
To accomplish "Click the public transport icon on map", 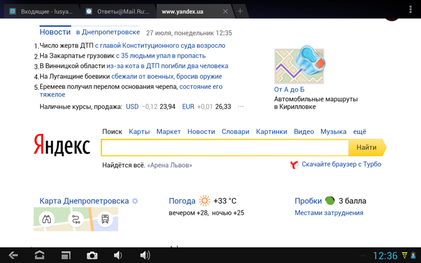I will click(x=105, y=219).
